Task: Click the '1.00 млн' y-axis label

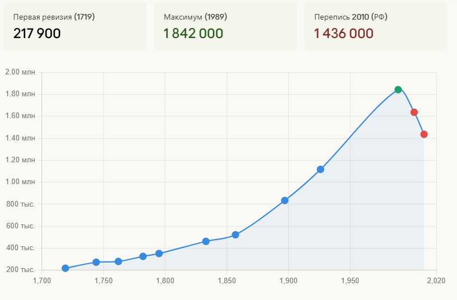Action: pos(20,182)
